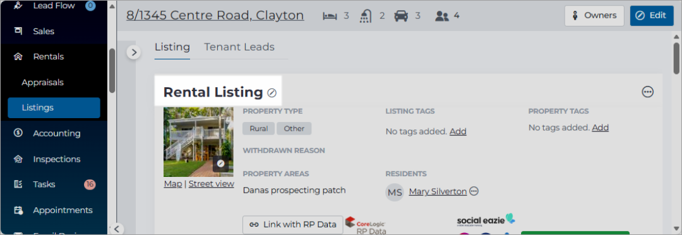Click the sidebar vertical scrollbar
682x235 pixels.
(112, 71)
